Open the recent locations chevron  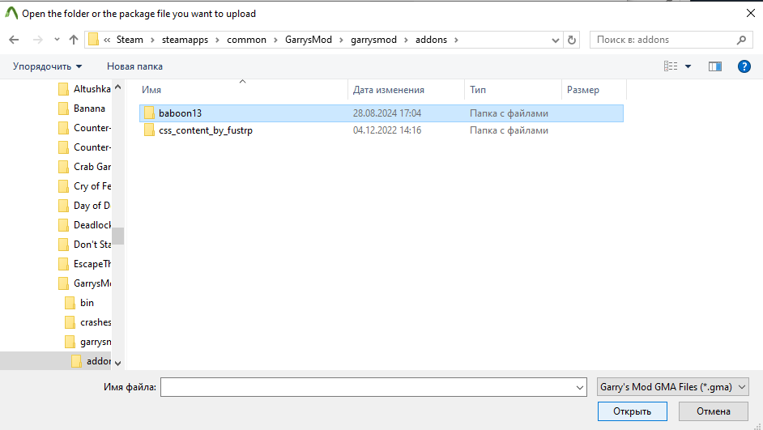point(57,40)
